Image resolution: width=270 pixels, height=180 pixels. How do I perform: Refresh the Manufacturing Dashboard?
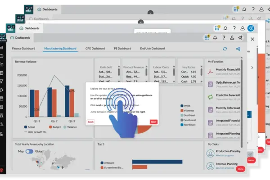[x=225, y=49]
